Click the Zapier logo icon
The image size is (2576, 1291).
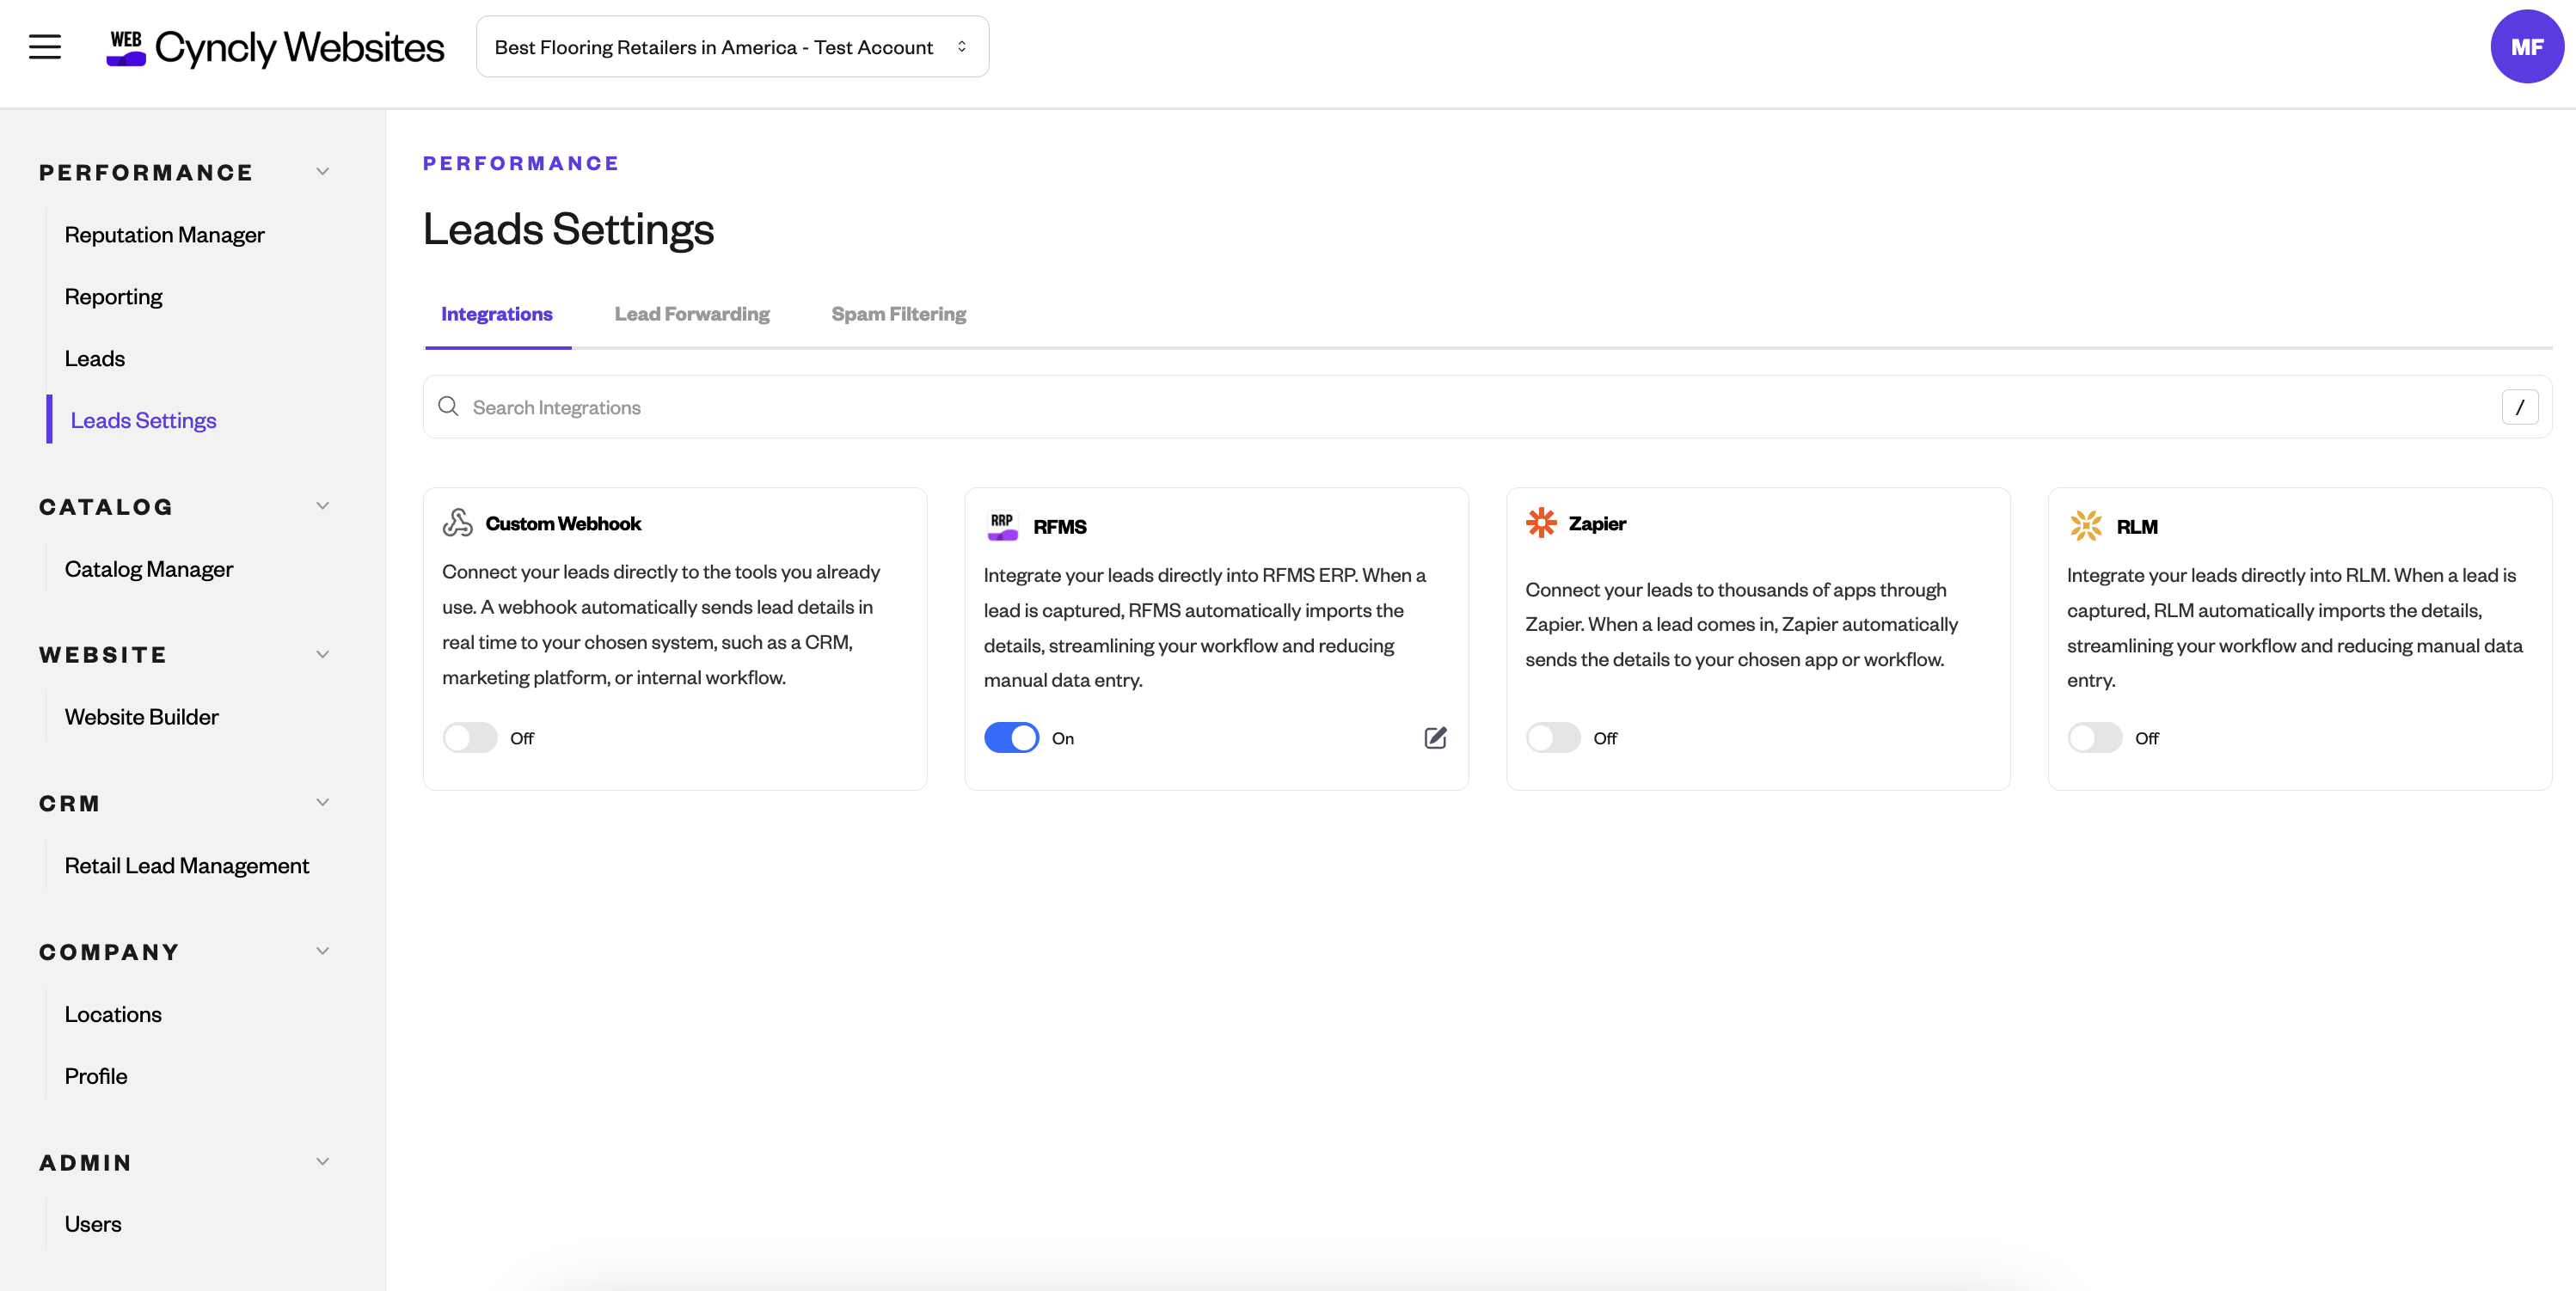click(1541, 523)
